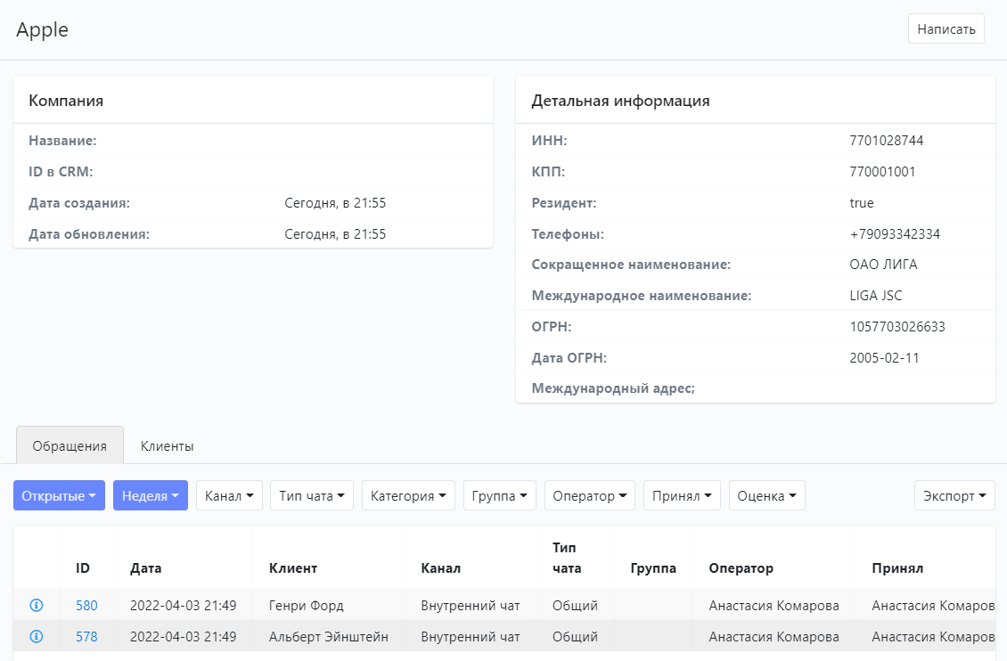Click the Детальная информация heading

tap(620, 101)
